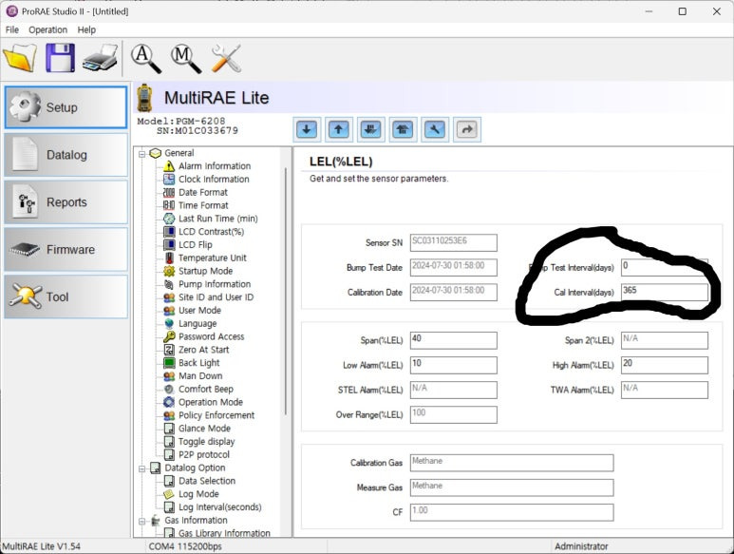Viewport: 734px width, 554px height.
Task: Open the Tool panel
Action: click(66, 296)
